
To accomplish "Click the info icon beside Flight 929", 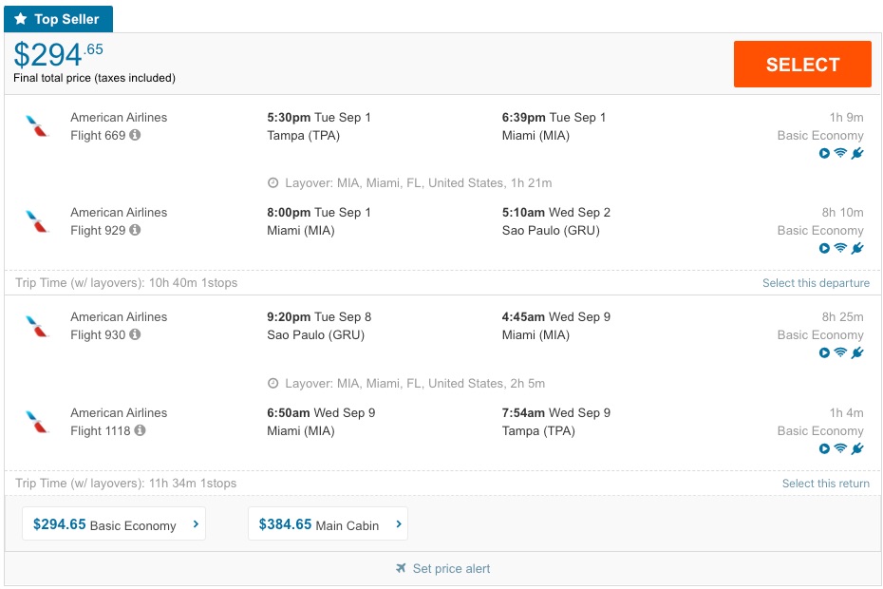I will point(135,230).
